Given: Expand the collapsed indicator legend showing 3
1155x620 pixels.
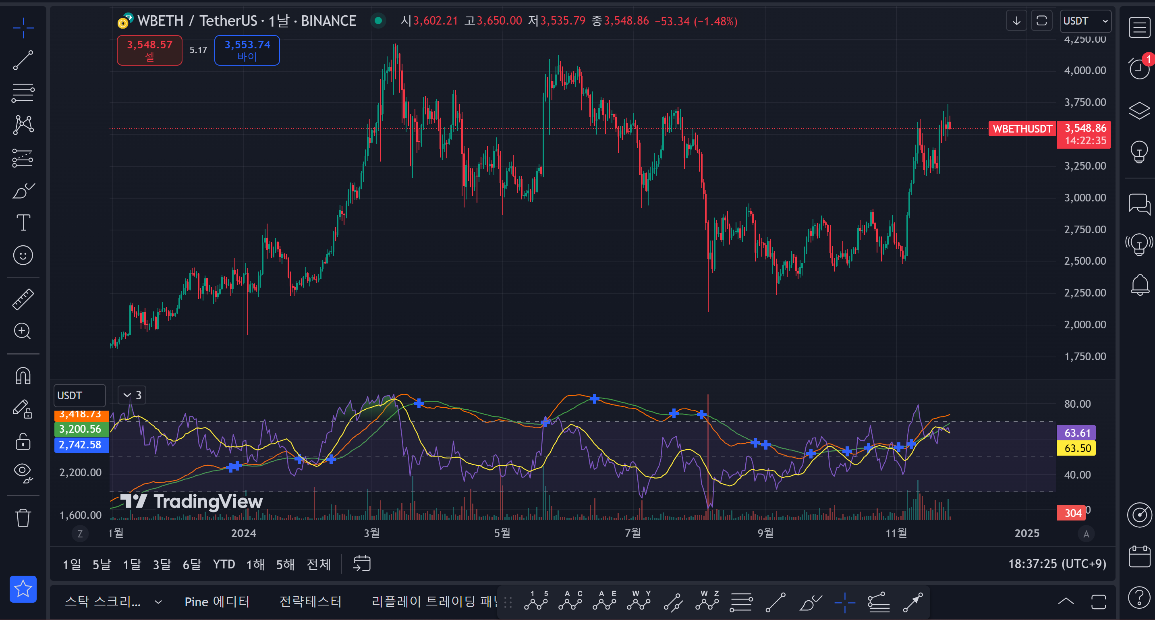Looking at the screenshot, I should (x=132, y=395).
